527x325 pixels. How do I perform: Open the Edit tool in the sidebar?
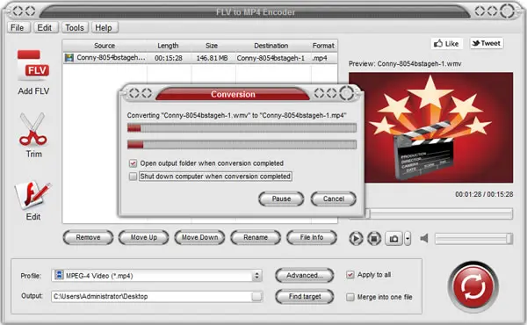pyautogui.click(x=32, y=195)
